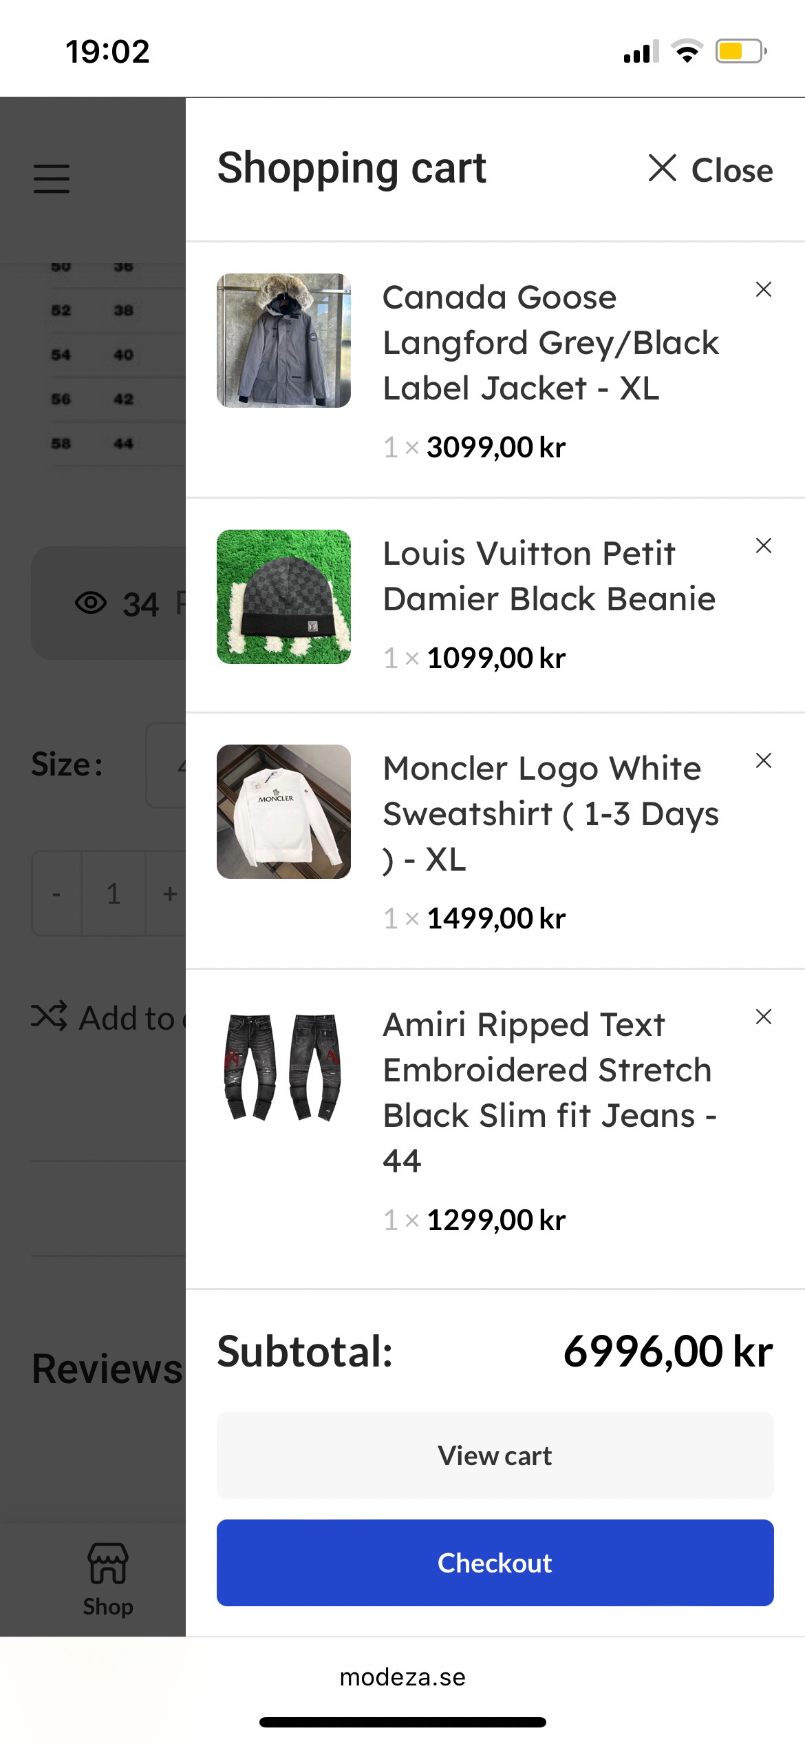Open Louis Vuitton beanie thumbnail image
The image size is (805, 1744).
(x=283, y=596)
